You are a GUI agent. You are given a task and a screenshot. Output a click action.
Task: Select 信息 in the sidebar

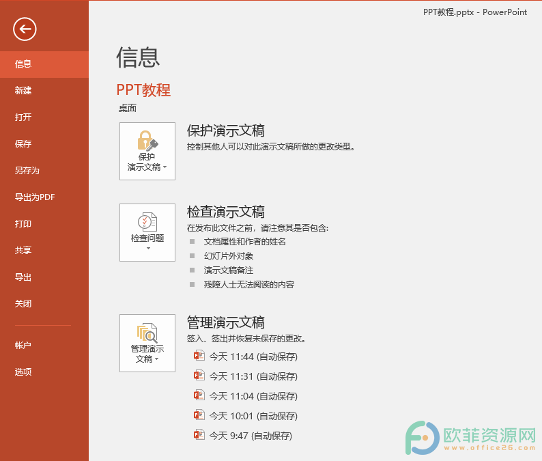pos(44,64)
